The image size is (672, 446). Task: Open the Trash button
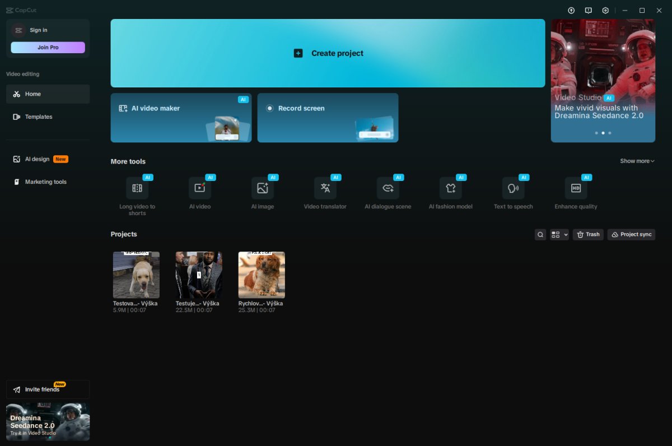pos(588,235)
